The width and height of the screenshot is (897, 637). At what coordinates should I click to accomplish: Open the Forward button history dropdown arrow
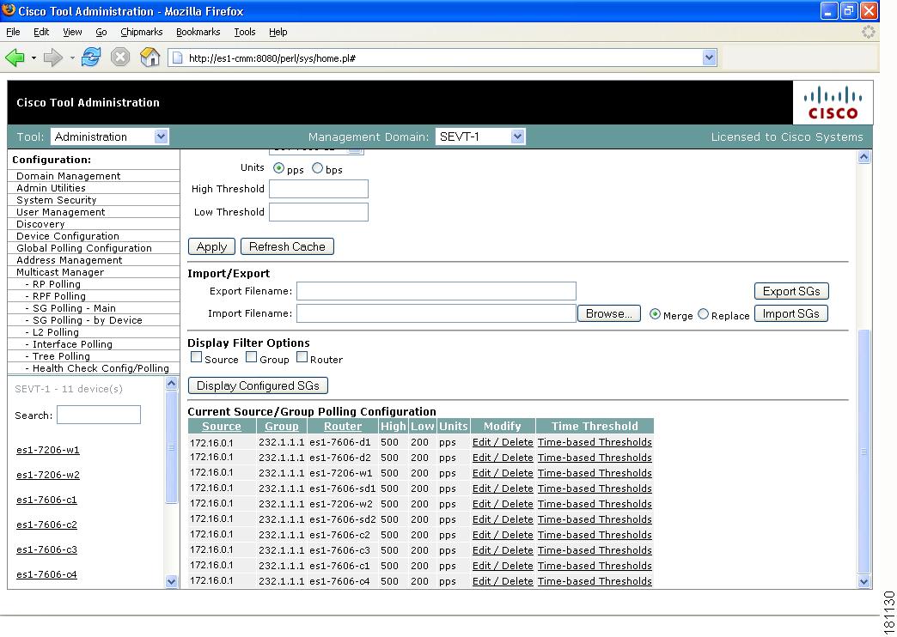[72, 58]
